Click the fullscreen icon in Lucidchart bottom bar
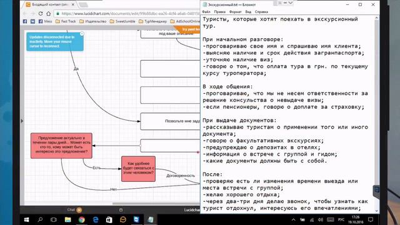 [121, 210]
